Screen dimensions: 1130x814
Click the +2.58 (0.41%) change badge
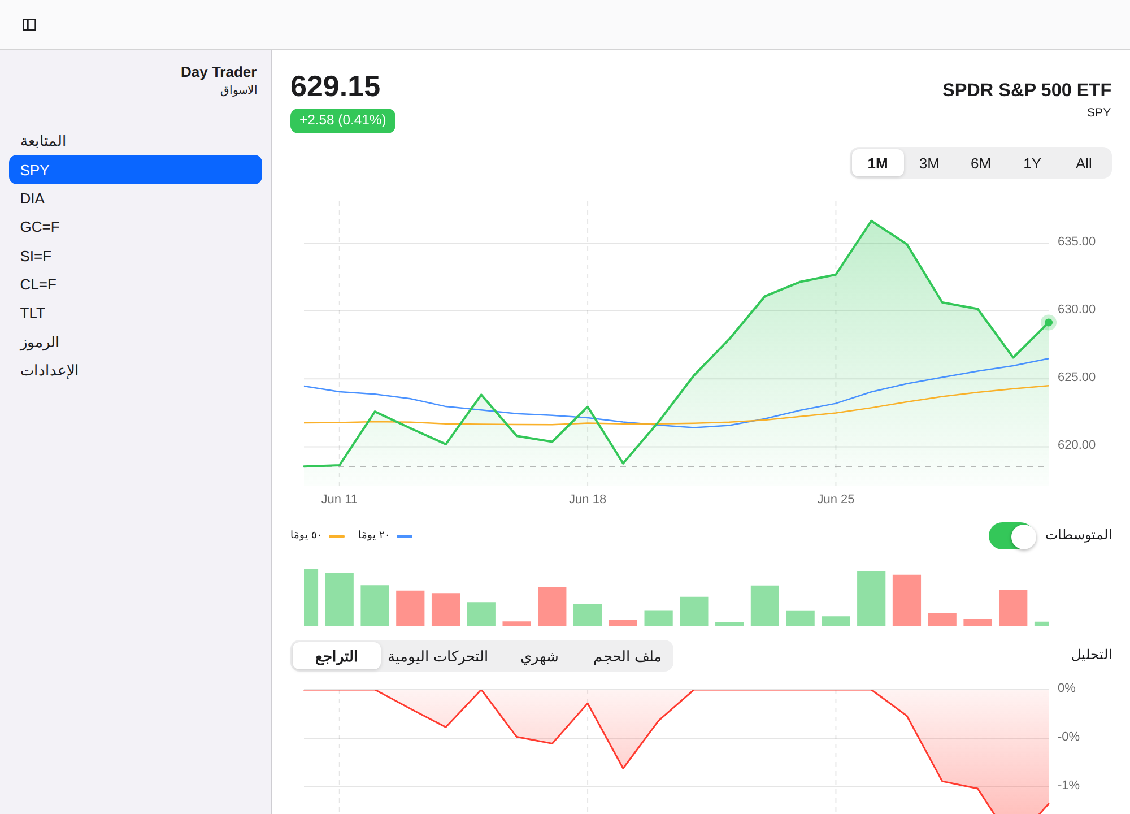[x=342, y=120]
